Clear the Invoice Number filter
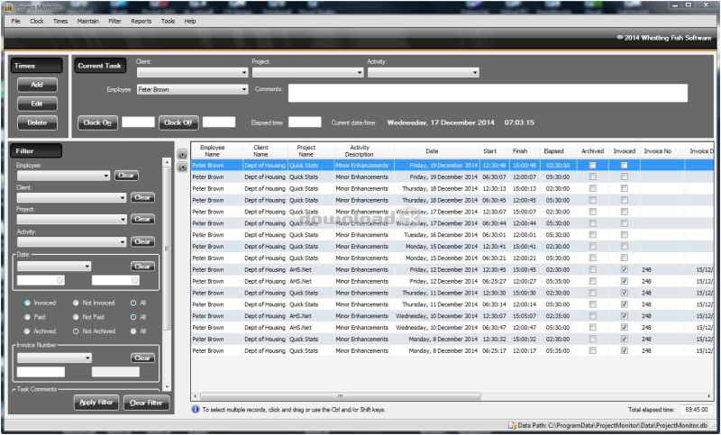Viewport: 721px width, 435px height. click(x=142, y=358)
